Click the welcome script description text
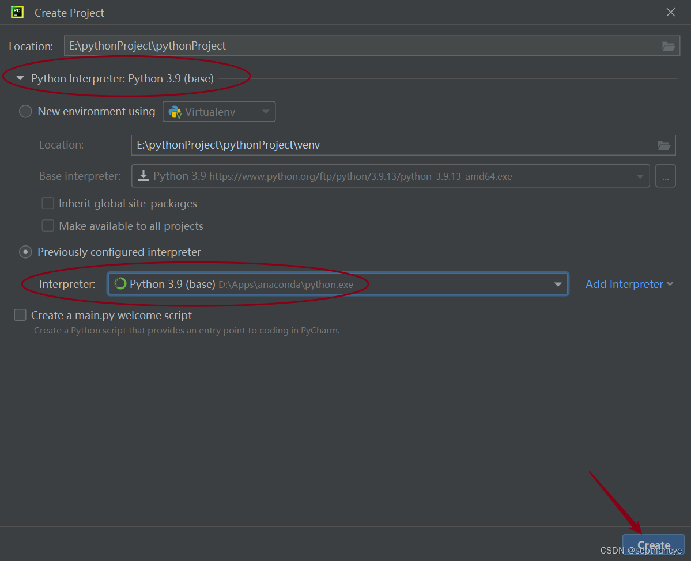Screen dimensions: 691x561 point(187,330)
